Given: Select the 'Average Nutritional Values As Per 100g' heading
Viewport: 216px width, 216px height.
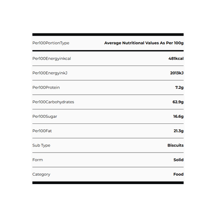Looking at the screenshot, I should [x=144, y=43].
